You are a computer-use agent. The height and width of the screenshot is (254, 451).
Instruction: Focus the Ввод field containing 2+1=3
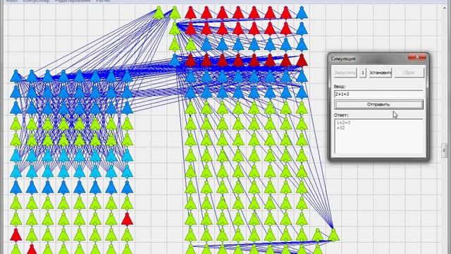click(x=378, y=94)
